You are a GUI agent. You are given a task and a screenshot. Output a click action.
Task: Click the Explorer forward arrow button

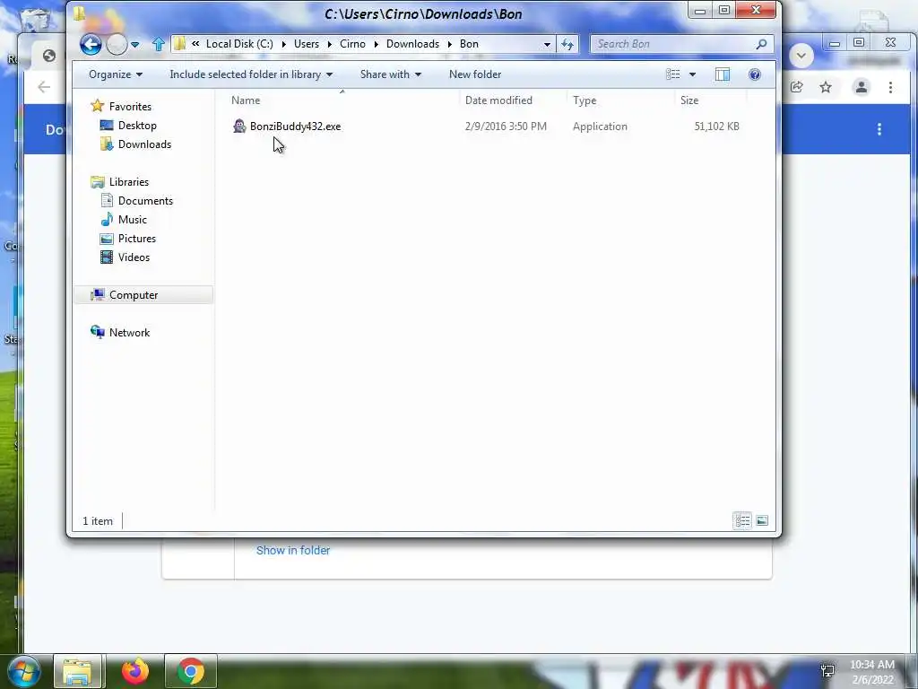tap(117, 45)
